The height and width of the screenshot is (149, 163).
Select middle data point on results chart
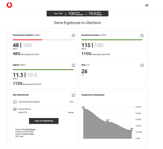click(x=108, y=122)
